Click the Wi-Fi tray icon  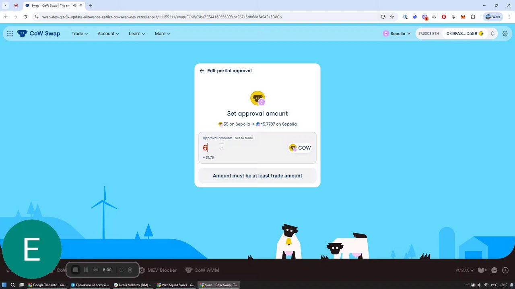(486, 285)
